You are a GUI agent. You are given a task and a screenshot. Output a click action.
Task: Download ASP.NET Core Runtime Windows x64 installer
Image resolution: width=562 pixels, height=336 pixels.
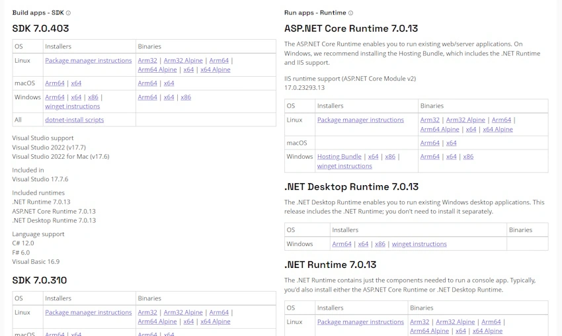pyautogui.click(x=373, y=157)
